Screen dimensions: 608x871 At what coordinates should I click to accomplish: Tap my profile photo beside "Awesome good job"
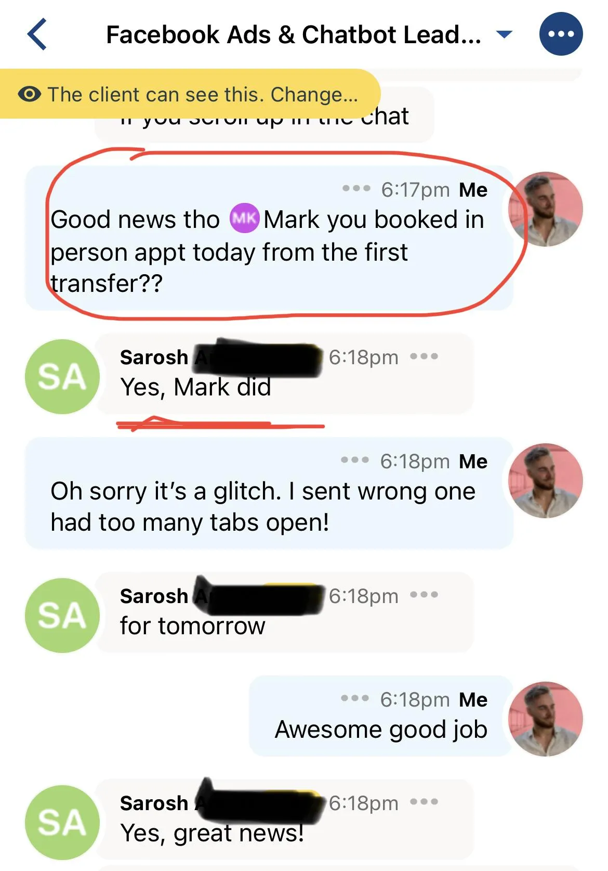tap(546, 719)
